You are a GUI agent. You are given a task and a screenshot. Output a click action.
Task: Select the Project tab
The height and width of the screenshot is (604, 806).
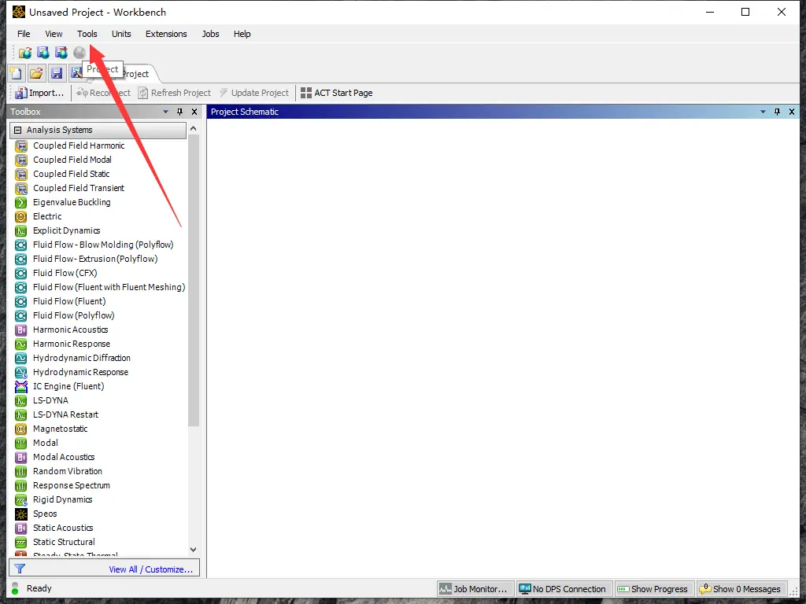135,74
